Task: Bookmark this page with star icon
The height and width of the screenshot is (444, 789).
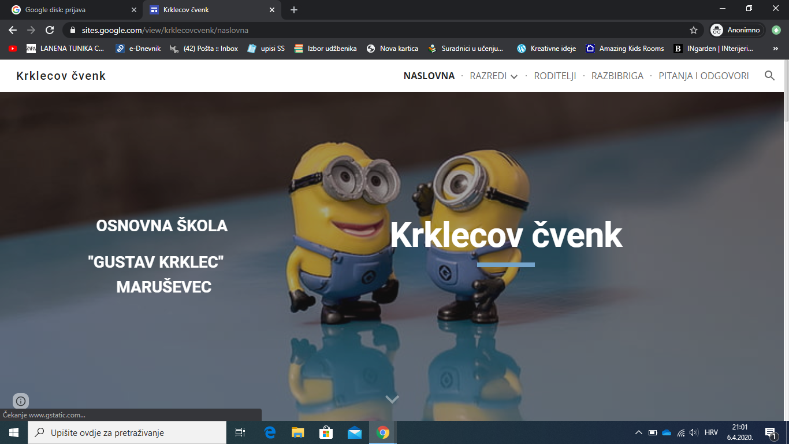Action: tap(694, 30)
